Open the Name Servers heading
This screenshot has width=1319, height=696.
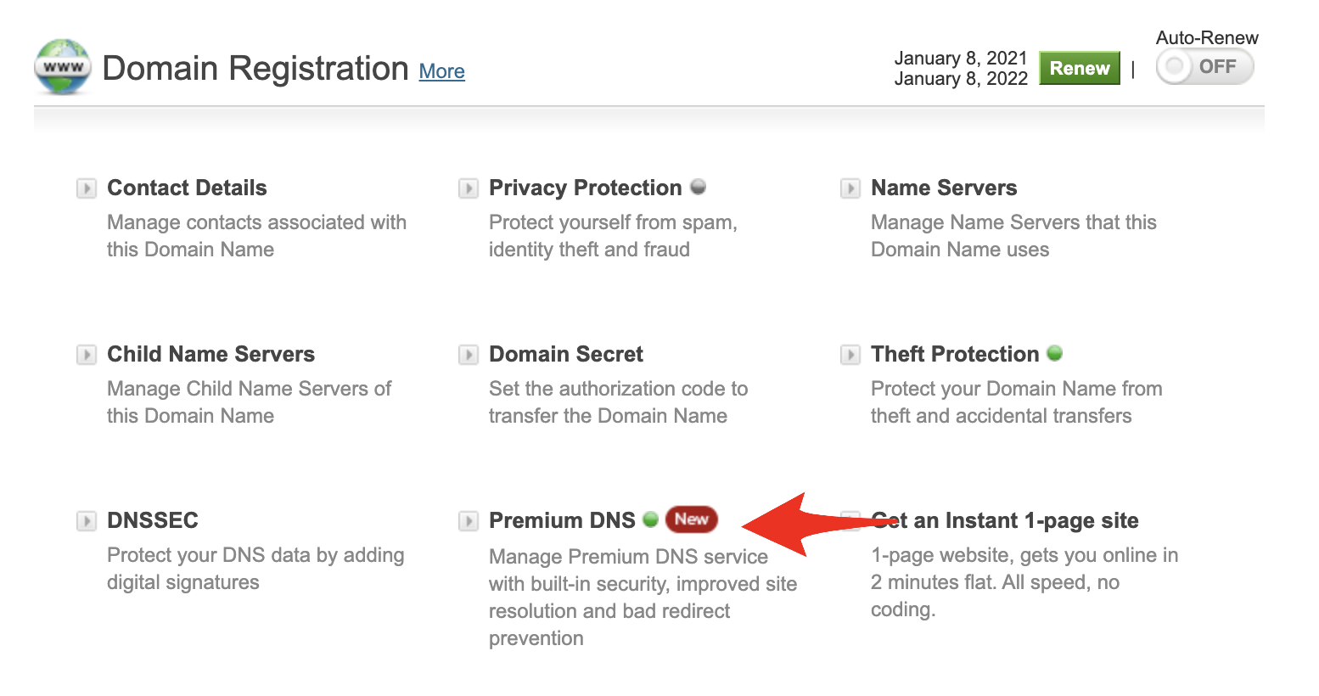[x=944, y=188]
